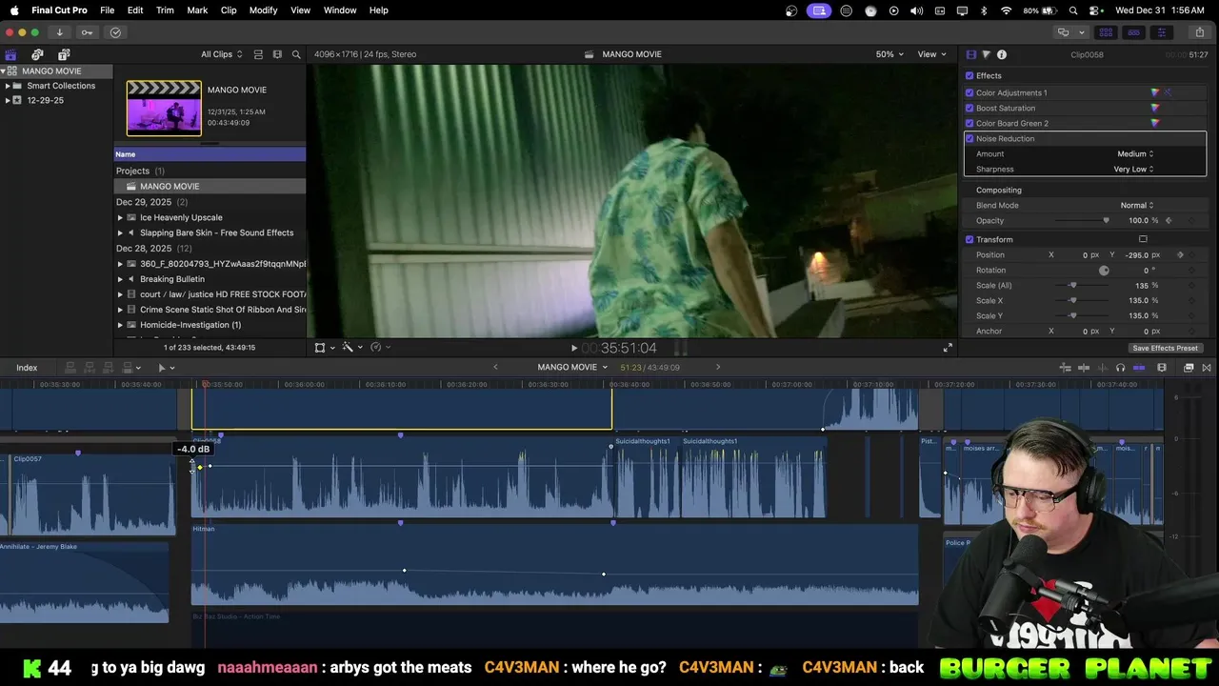Open the Transitions browser icon
This screenshot has width=1219, height=686.
[1207, 368]
